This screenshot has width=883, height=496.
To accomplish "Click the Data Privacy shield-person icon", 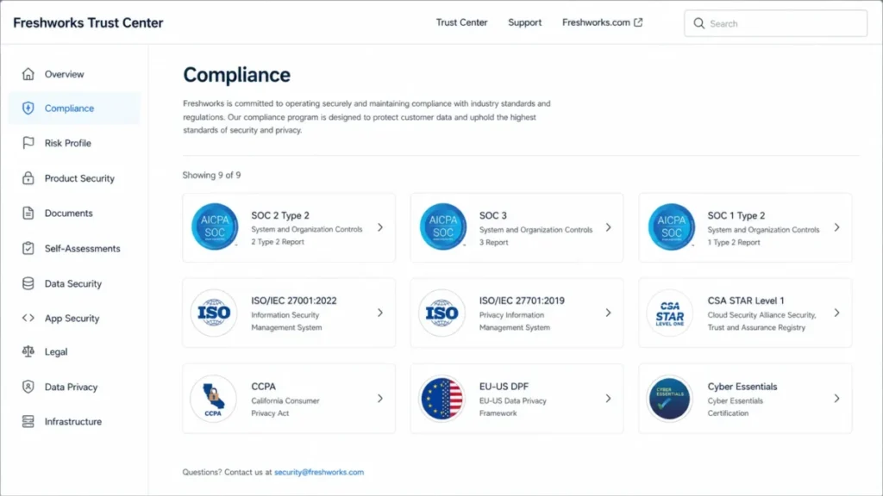I will [x=28, y=387].
